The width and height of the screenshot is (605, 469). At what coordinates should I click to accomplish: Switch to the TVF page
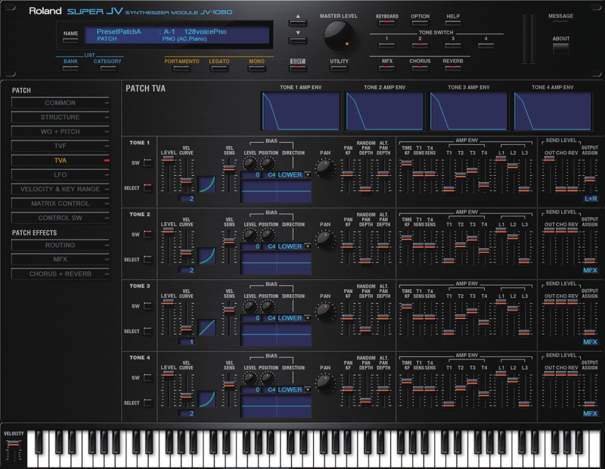click(60, 146)
